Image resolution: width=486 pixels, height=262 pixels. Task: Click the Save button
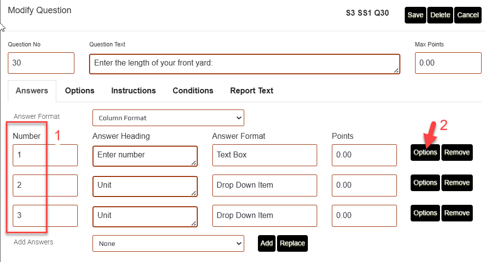point(416,15)
